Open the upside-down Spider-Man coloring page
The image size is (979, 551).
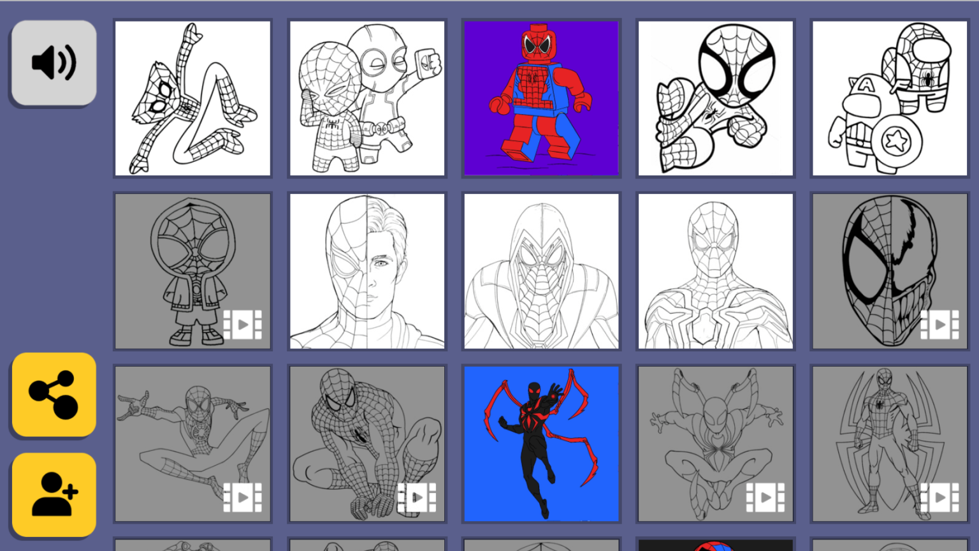click(192, 98)
